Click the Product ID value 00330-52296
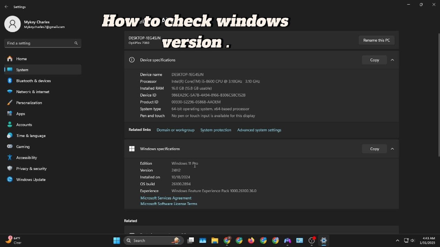Viewport: 440px width, 247px height. point(196,102)
